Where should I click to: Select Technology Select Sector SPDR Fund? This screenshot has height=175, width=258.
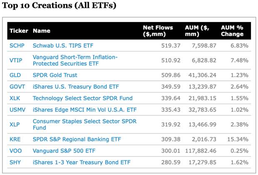(x=82, y=98)
